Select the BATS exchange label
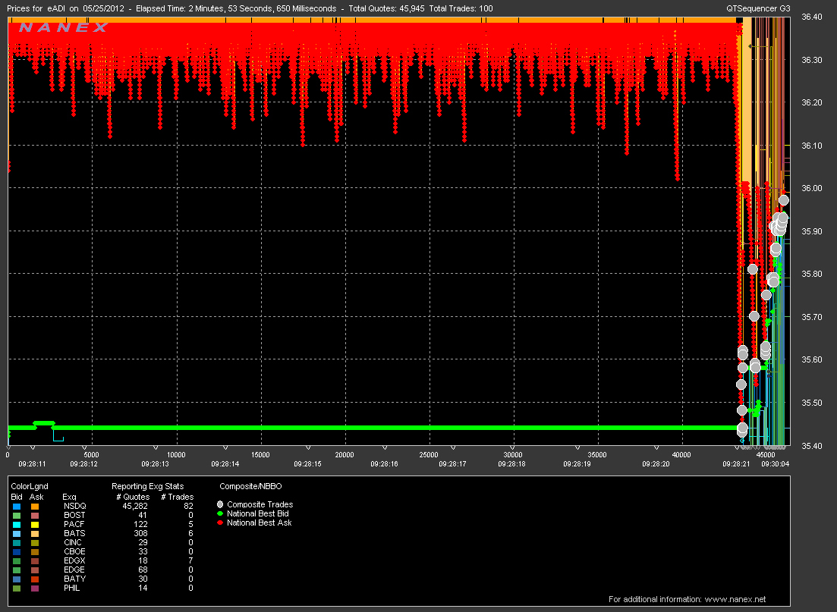This screenshot has width=837, height=612. coord(74,533)
